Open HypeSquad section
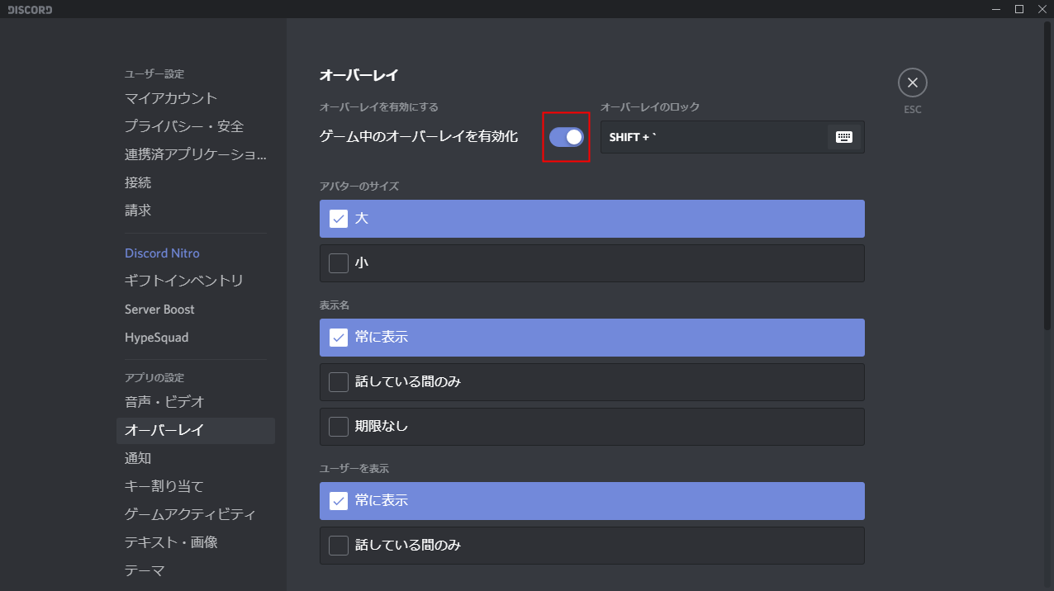Viewport: 1054px width, 591px height. (x=156, y=338)
